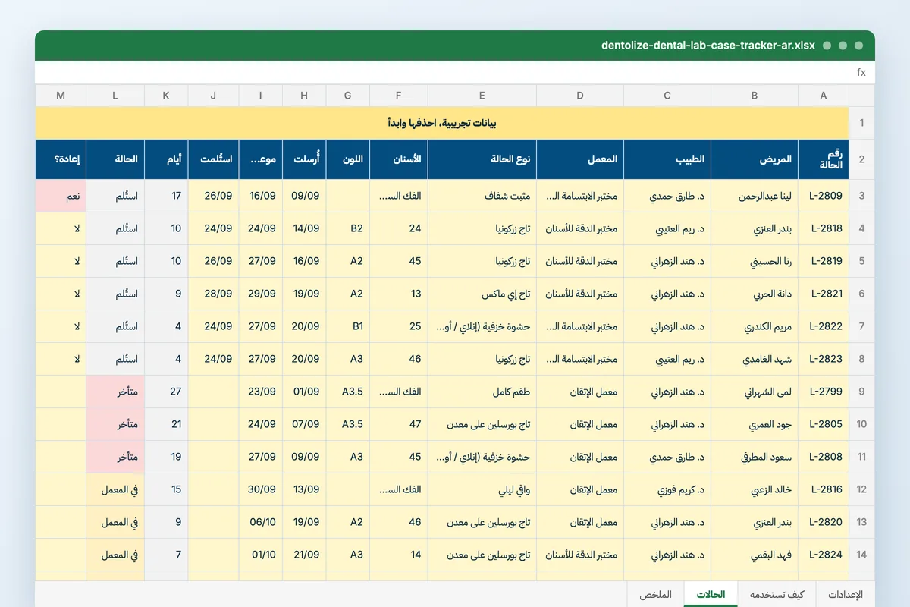Click the الأسنان header cell
The width and height of the screenshot is (910, 607).
(399, 159)
